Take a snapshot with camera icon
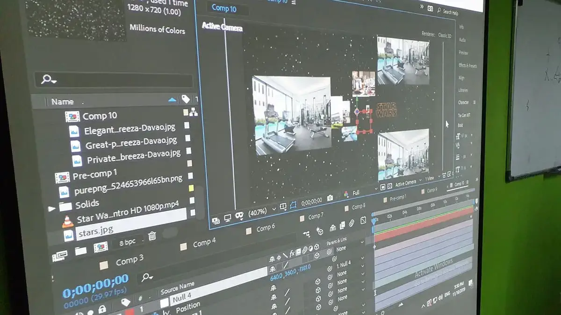Image resolution: width=561 pixels, height=315 pixels. (330, 198)
